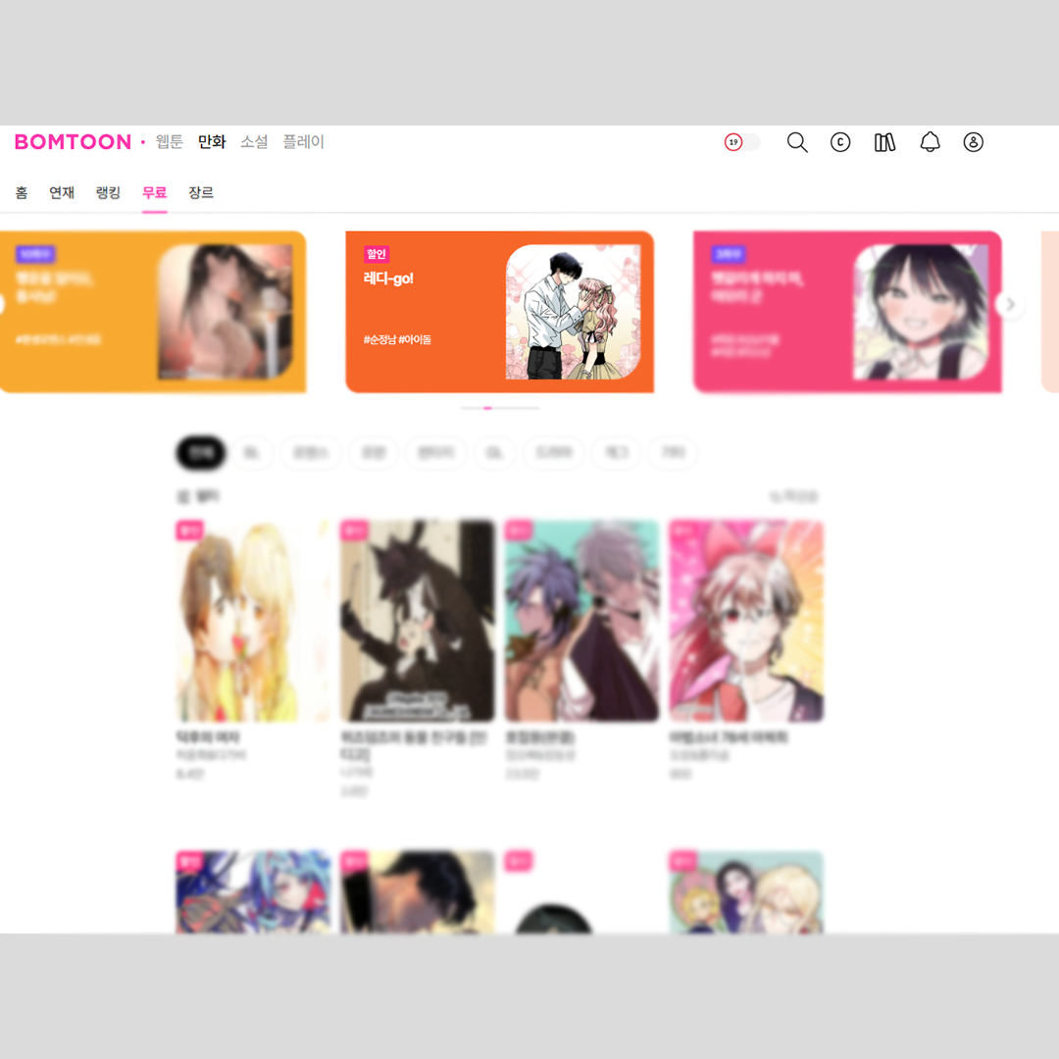1059x1059 pixels.
Task: Toggle the 19 adult content switch
Action: pyautogui.click(x=742, y=142)
